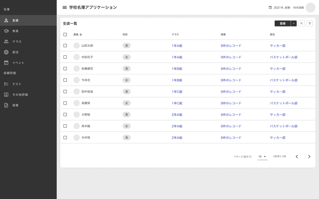Open 山田太郎's 1年A組 class link
319x199 pixels.
177,46
